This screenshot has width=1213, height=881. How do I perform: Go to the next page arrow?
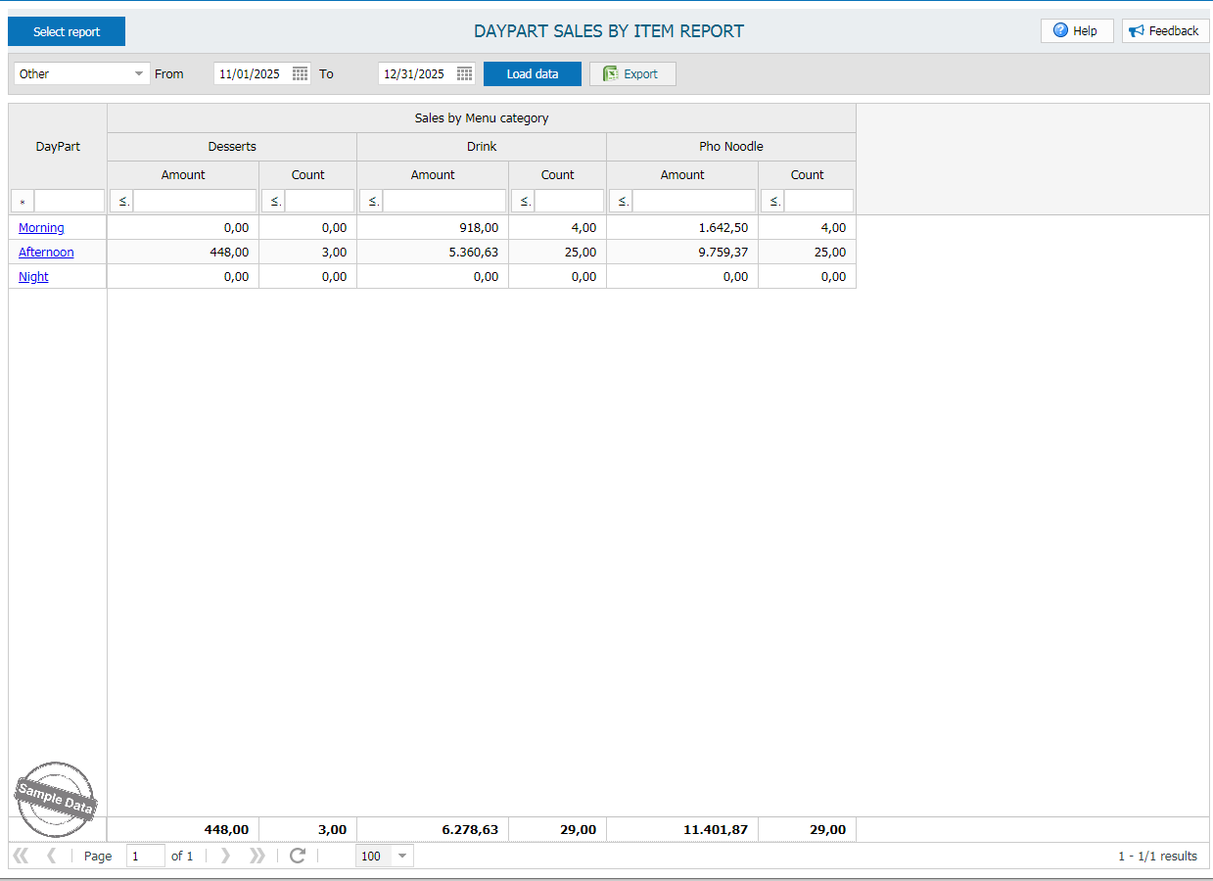tap(225, 856)
